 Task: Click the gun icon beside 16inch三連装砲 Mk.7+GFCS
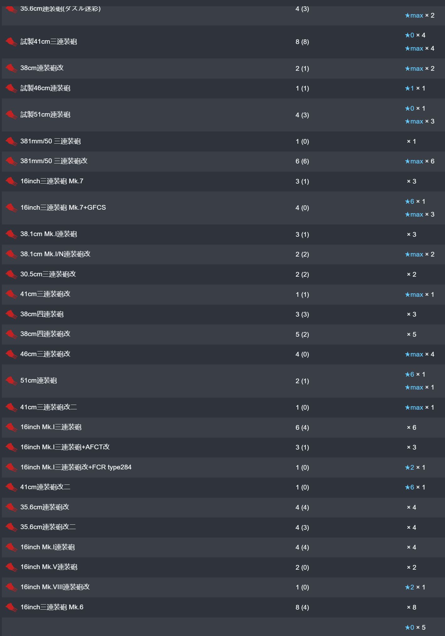(11, 208)
